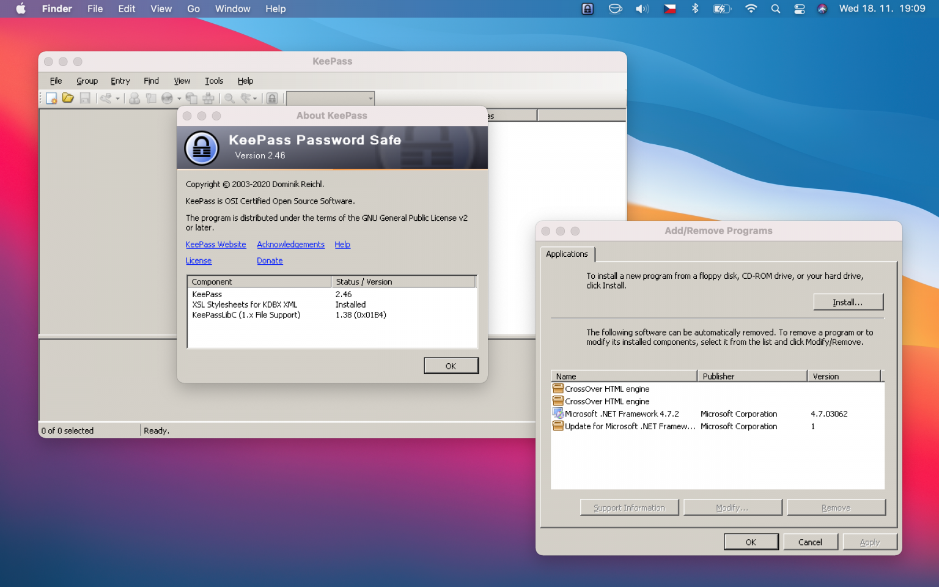
Task: Open the Acknowledgements link
Action: tap(290, 245)
